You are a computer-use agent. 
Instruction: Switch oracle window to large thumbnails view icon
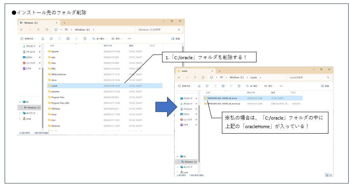click(330, 175)
